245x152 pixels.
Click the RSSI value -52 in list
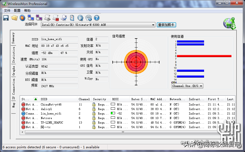[120, 113]
